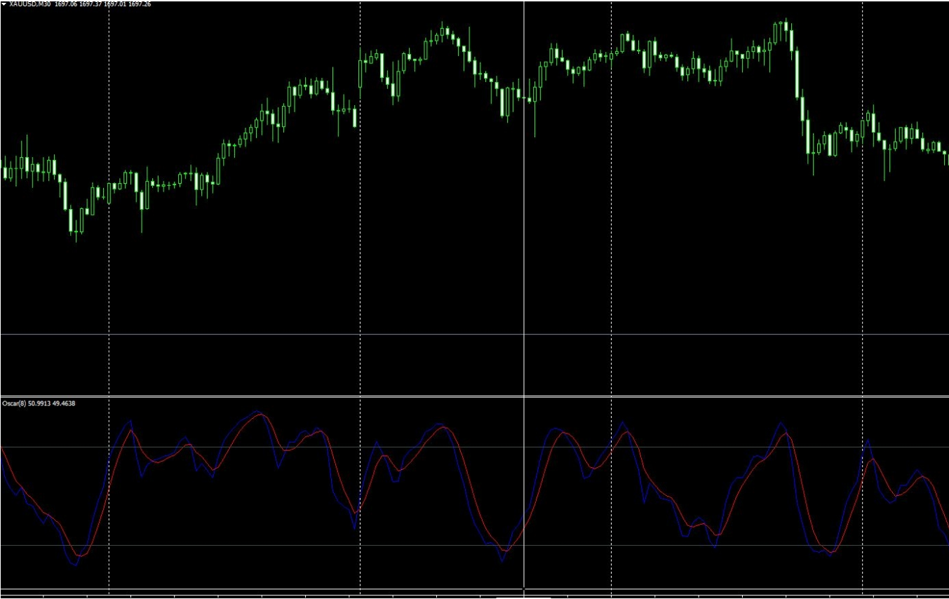Select the lower level line in Oscar window
Viewport: 949px width, 599px height.
(x=421, y=545)
